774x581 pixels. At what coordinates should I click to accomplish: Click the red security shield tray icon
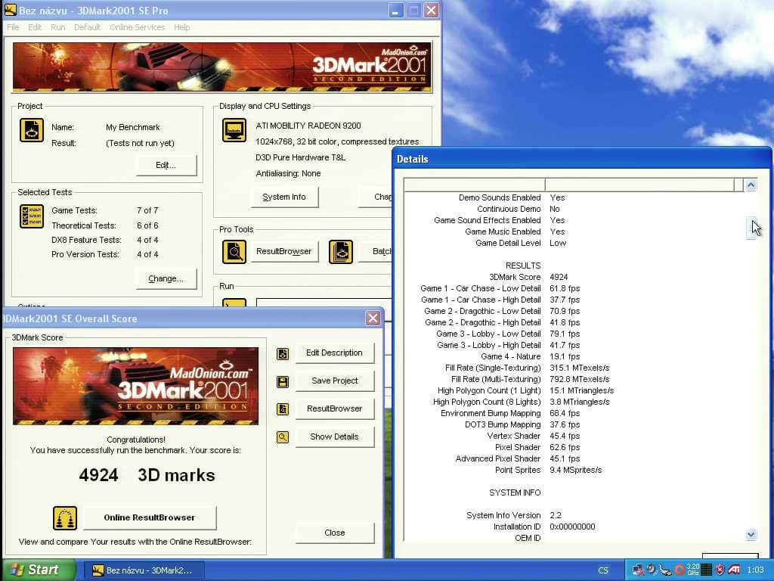point(720,570)
